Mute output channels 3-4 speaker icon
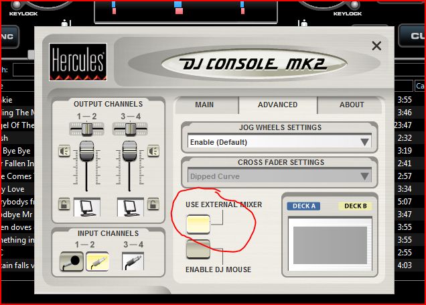This screenshot has height=305, width=426. tap(153, 151)
